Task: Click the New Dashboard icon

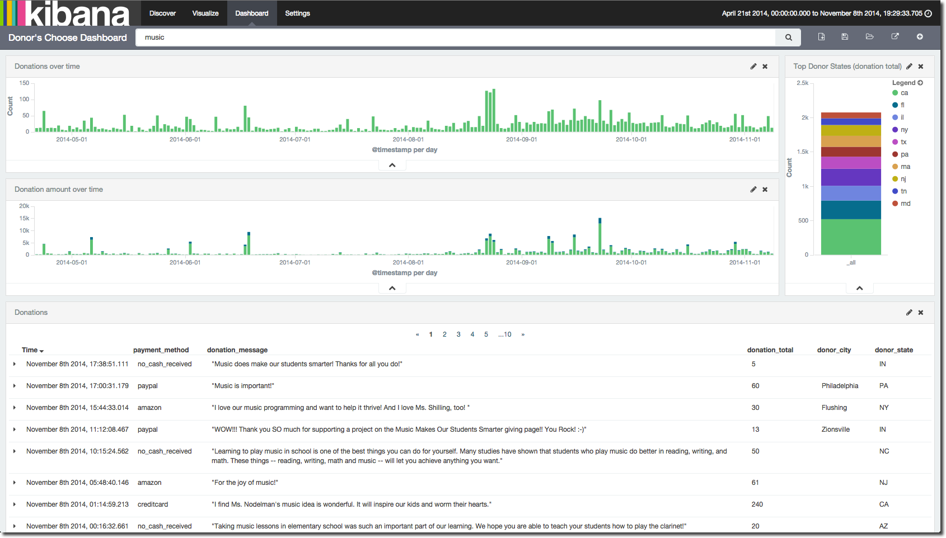Action: click(821, 37)
